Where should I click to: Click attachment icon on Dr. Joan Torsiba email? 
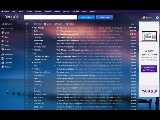tap(125, 94)
